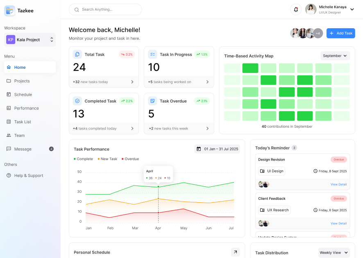Click the Task Overdue 2.1% badge

point(202,101)
